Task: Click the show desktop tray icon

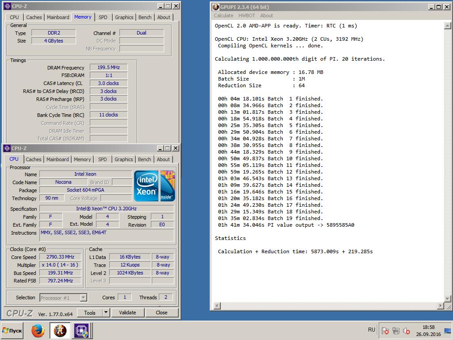Action: pyautogui.click(x=449, y=330)
